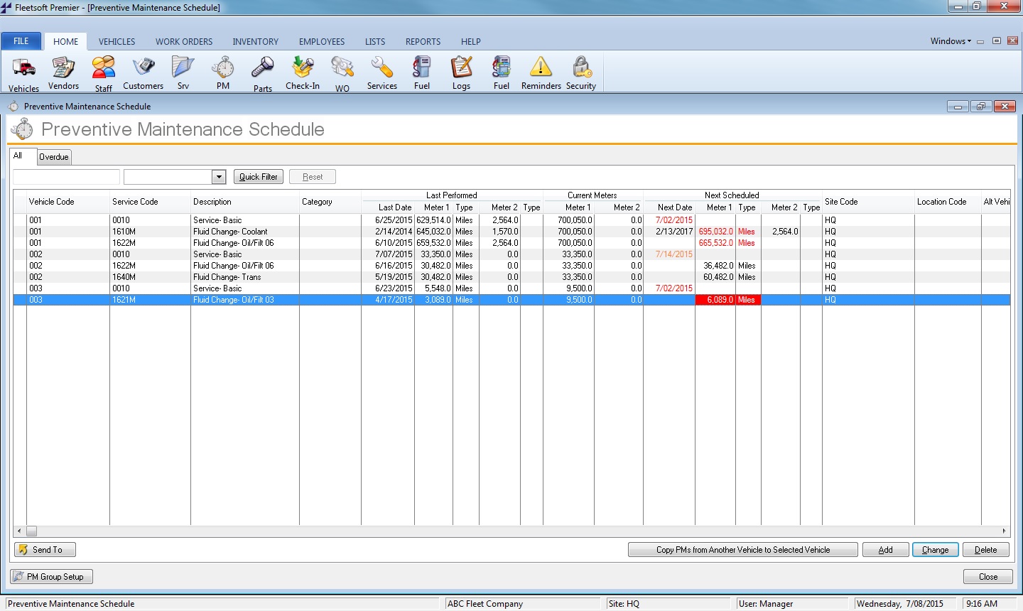Click the Srv toolbar icon
This screenshot has height=611, width=1023.
[183, 74]
